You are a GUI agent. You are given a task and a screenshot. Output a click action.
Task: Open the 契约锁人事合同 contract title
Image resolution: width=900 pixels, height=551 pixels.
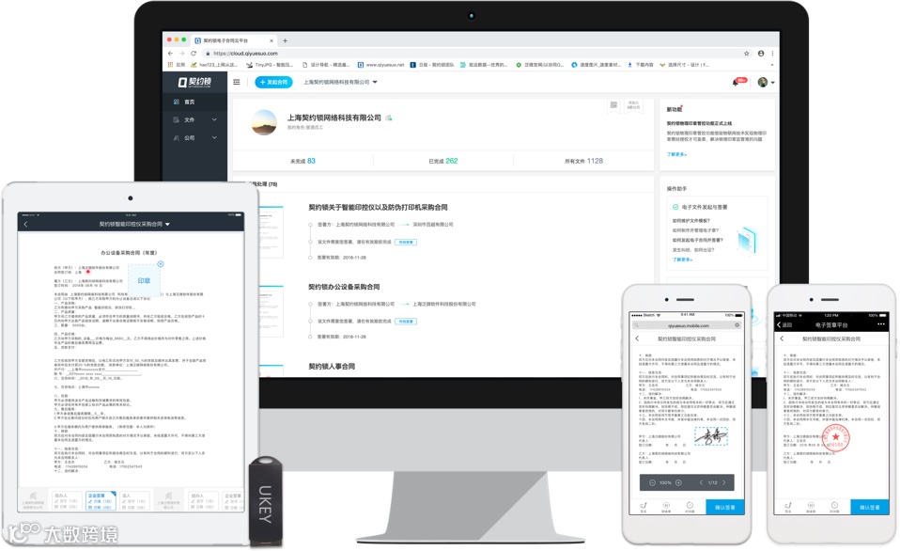click(332, 366)
